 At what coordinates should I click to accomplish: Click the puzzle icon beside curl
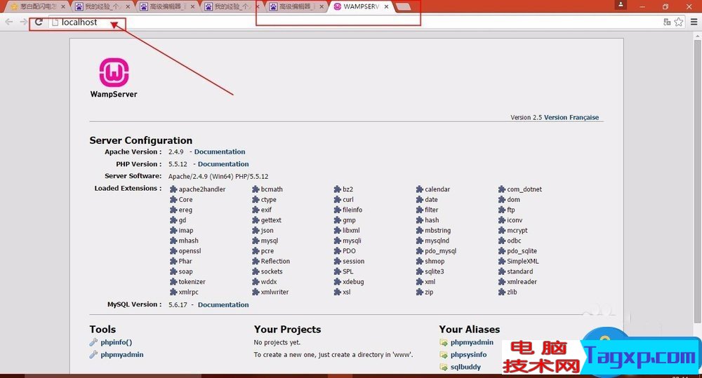point(338,199)
